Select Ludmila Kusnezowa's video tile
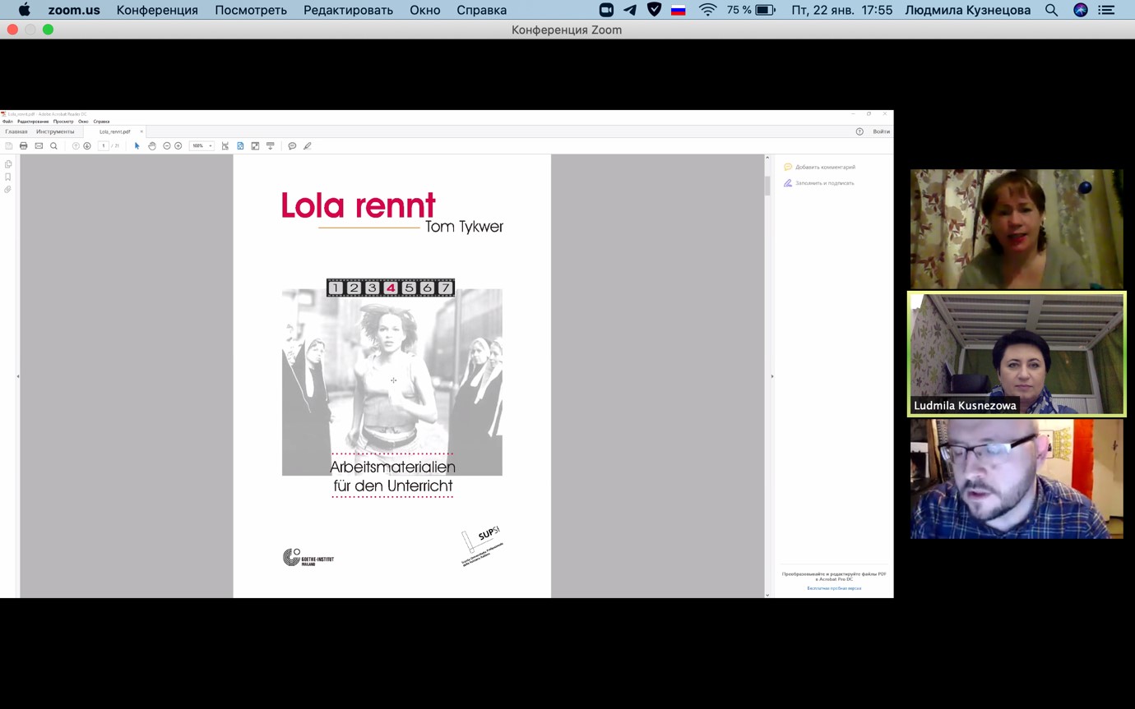 pos(1017,354)
